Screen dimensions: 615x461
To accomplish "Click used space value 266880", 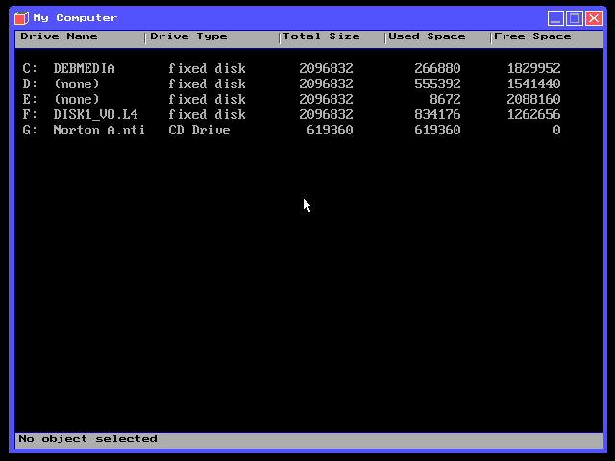I will pos(437,68).
